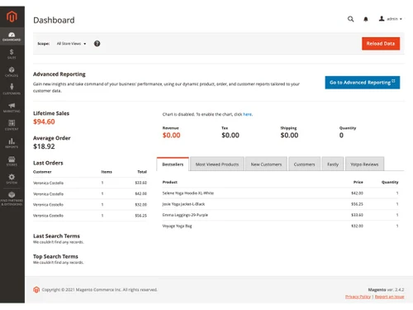Open the admin account dropdown
Viewport: 413px width, 310px height.
(x=391, y=19)
